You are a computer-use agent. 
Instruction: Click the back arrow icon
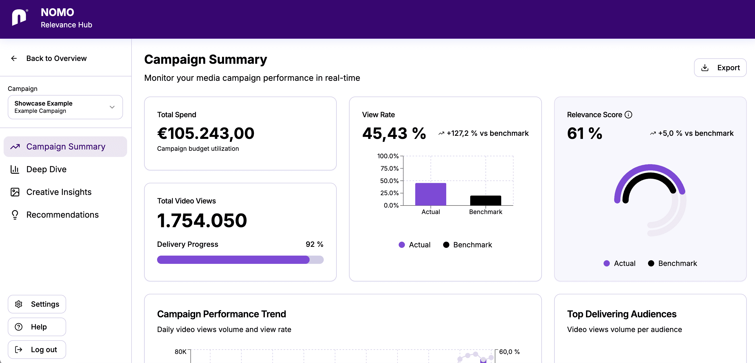coord(14,58)
